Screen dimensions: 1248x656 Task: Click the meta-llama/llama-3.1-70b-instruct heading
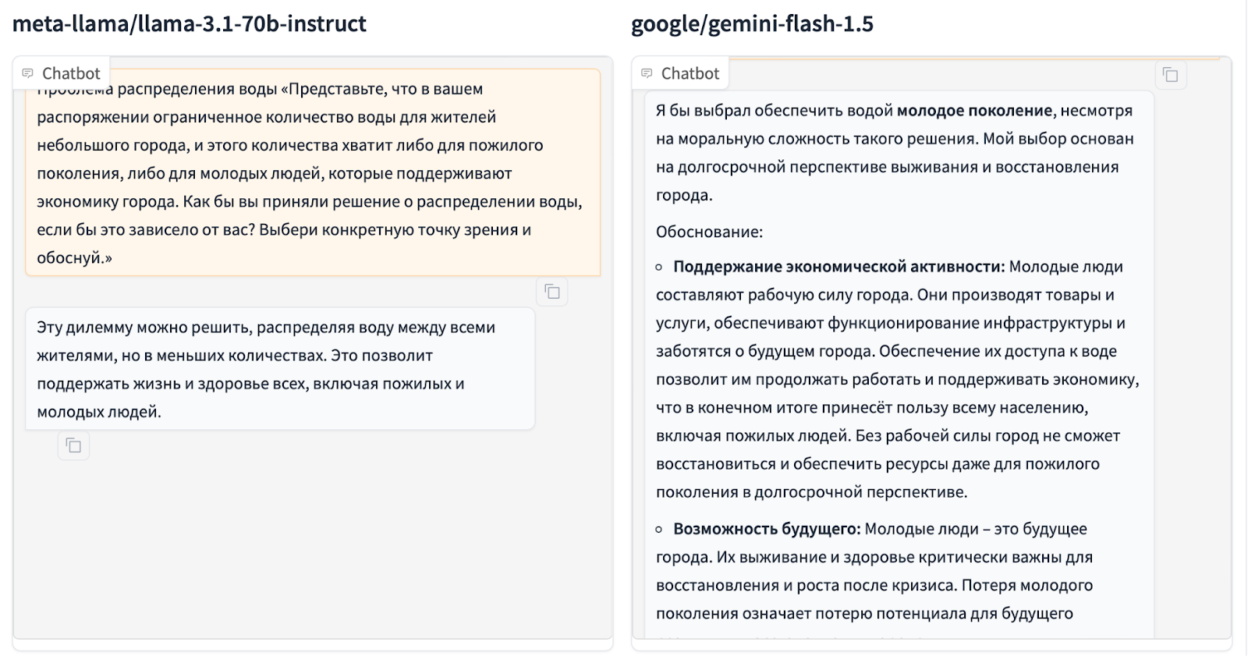point(190,23)
